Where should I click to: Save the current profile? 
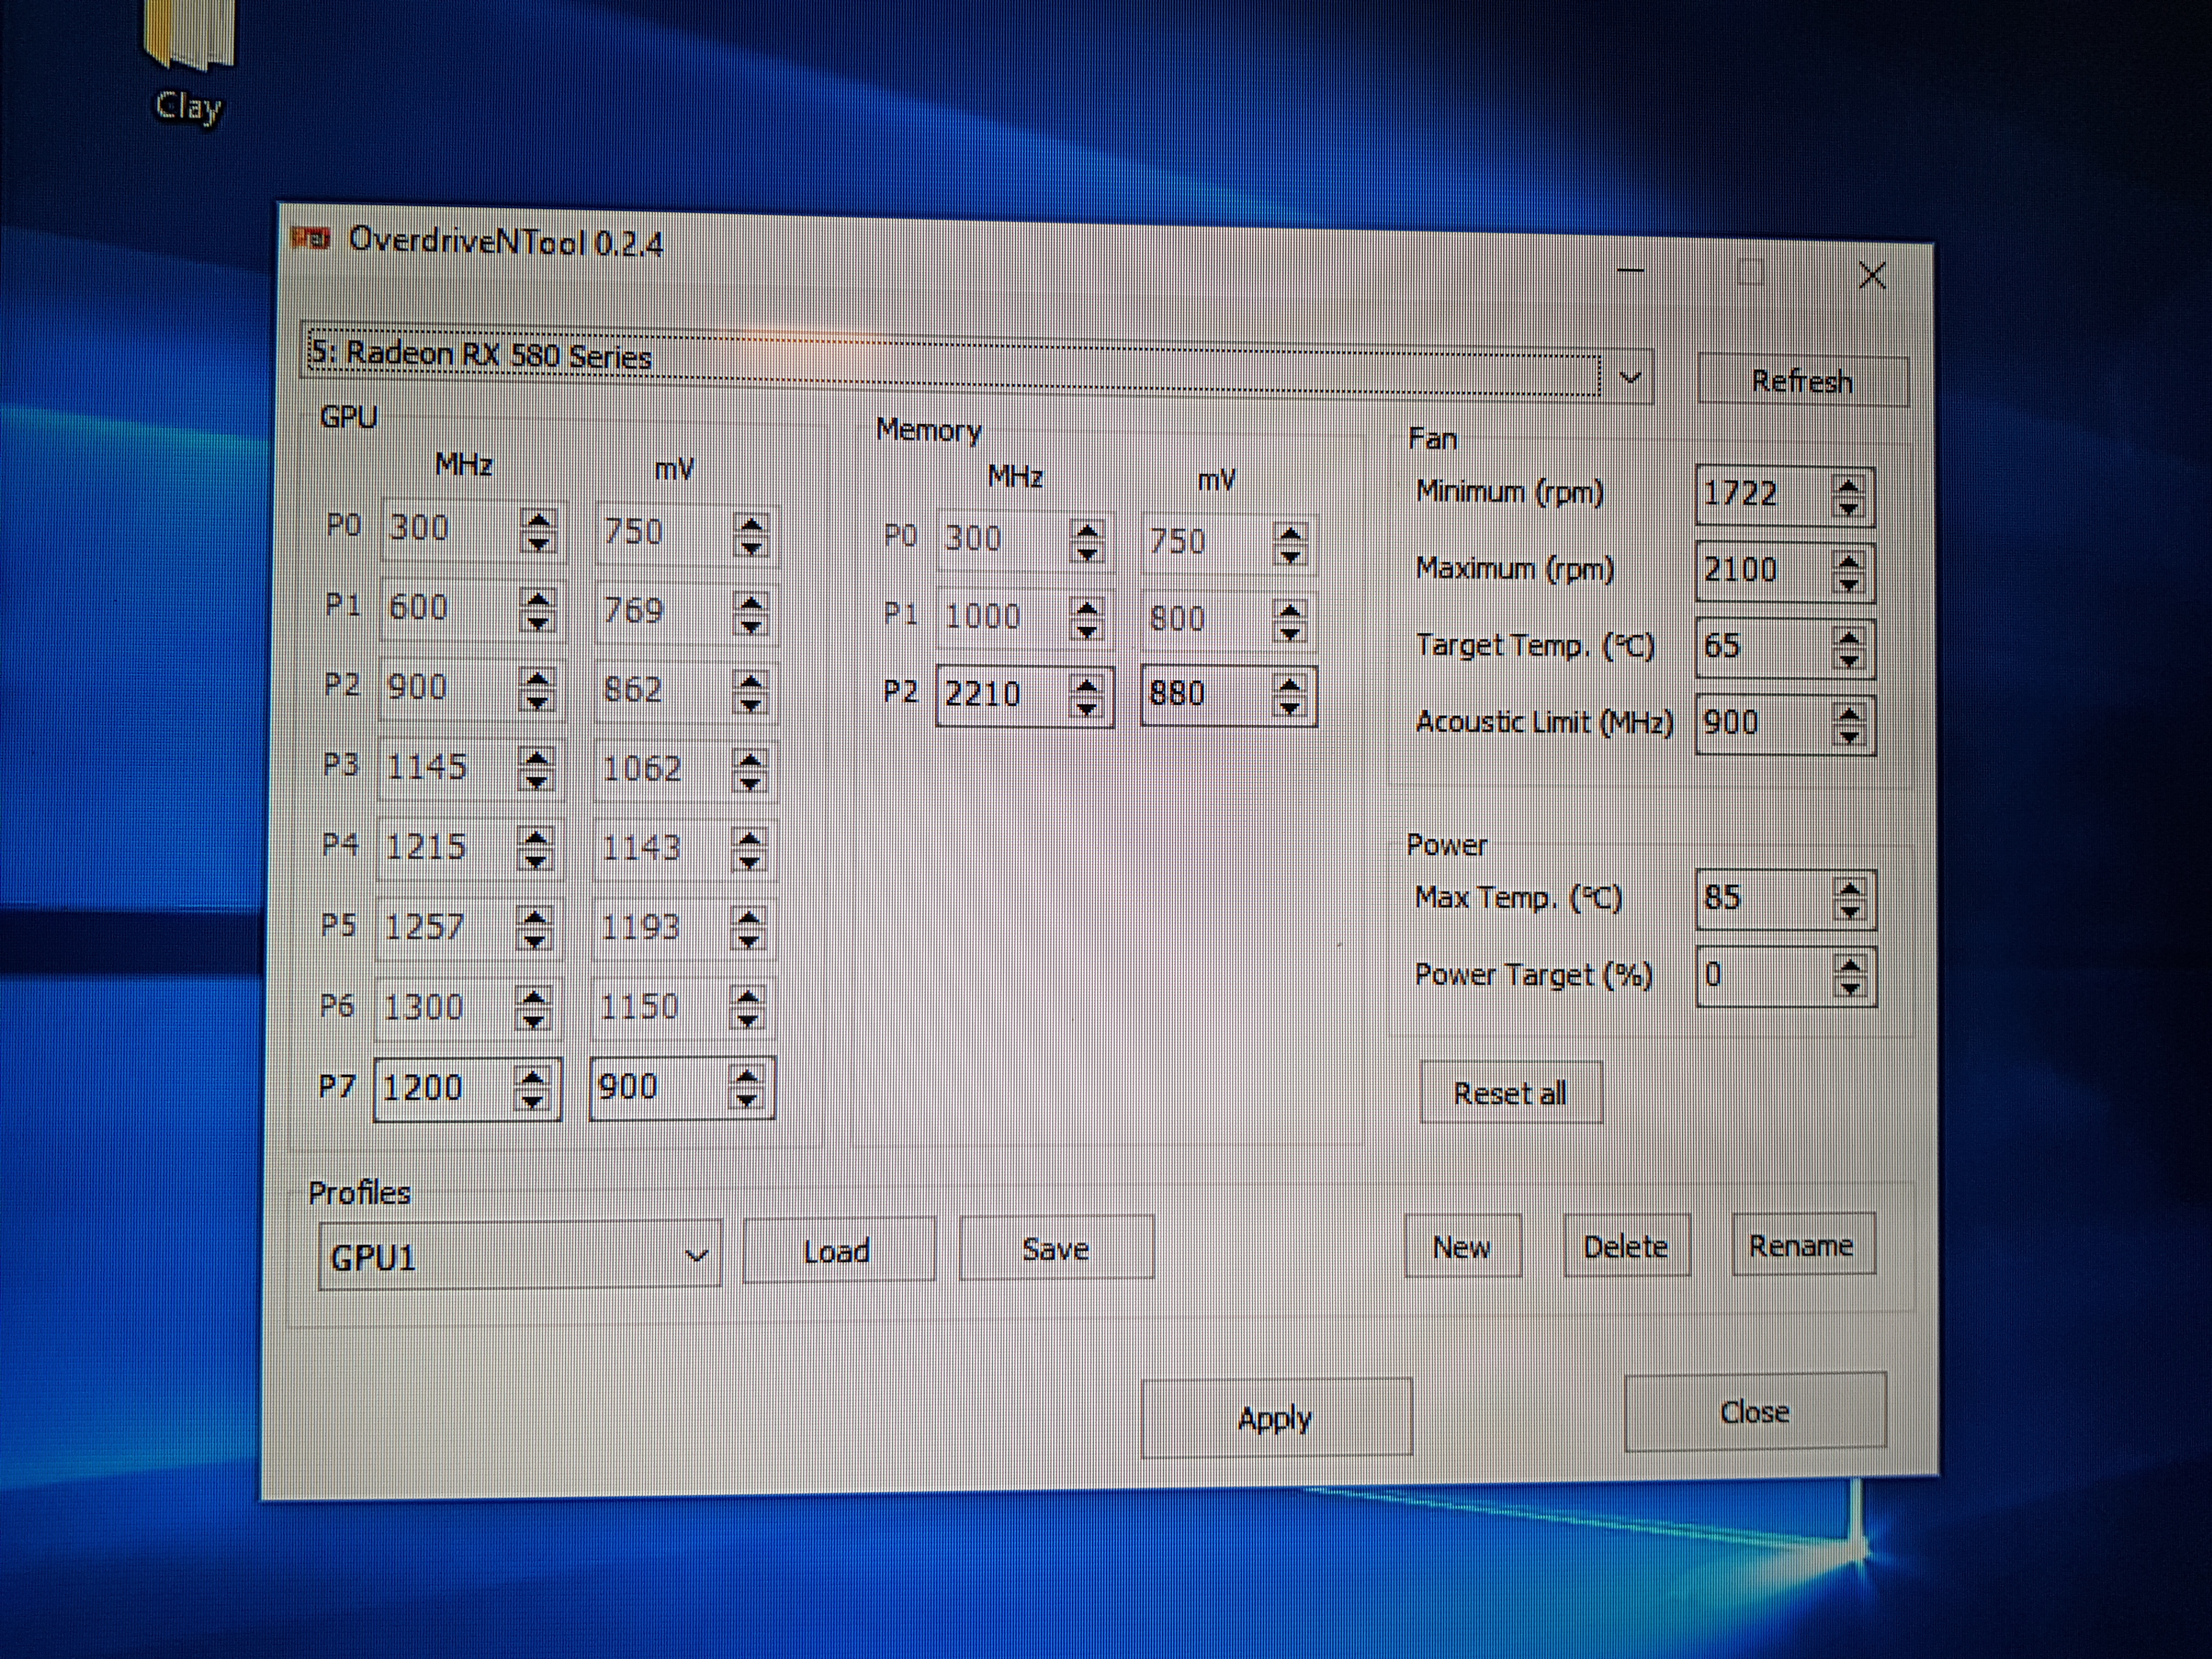1056,1248
